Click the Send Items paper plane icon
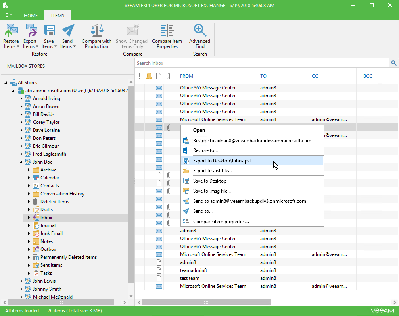The height and width of the screenshot is (316, 399). coord(68,30)
